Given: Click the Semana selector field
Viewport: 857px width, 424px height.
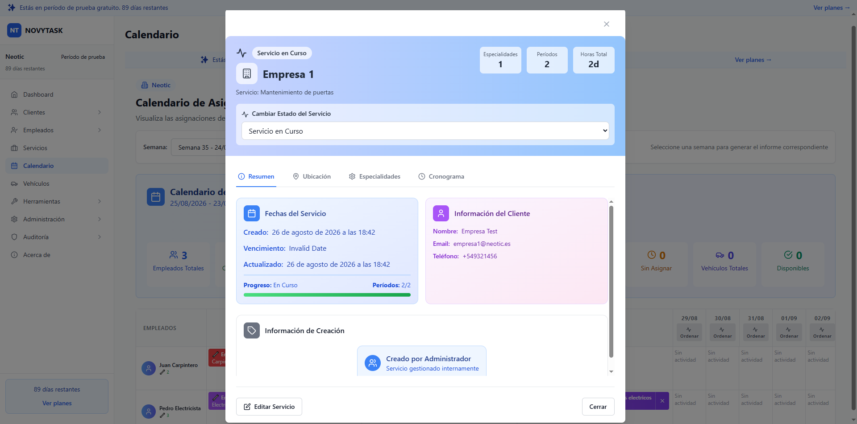Looking at the screenshot, I should [x=199, y=147].
